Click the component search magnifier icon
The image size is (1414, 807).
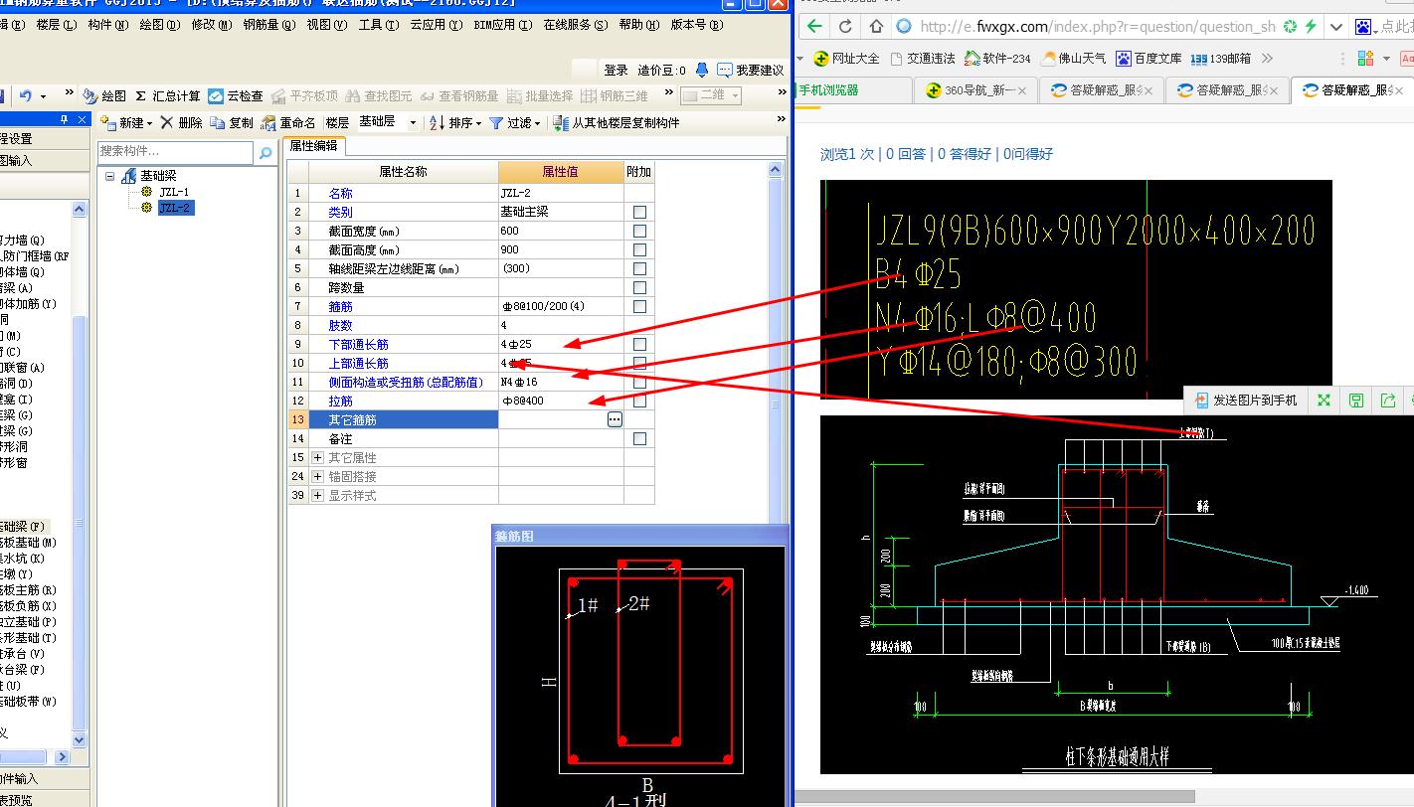265,152
